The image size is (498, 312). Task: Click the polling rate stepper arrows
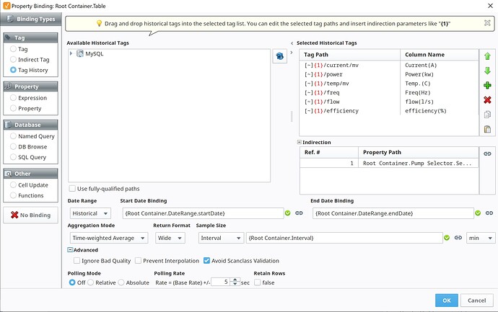pyautogui.click(x=235, y=282)
